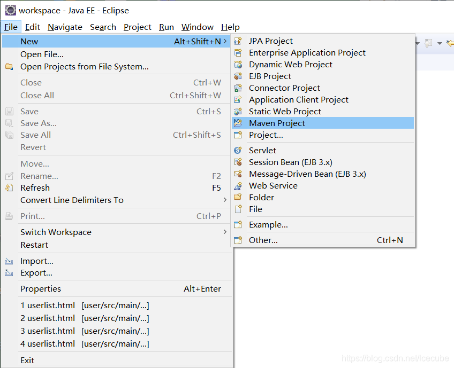
Task: Click the Export icon
Action: point(9,273)
